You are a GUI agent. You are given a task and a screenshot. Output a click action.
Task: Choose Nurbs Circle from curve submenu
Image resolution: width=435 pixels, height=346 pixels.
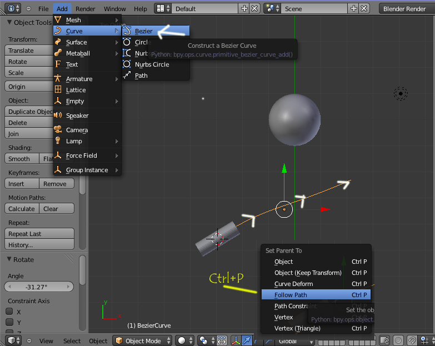pyautogui.click(x=156, y=64)
